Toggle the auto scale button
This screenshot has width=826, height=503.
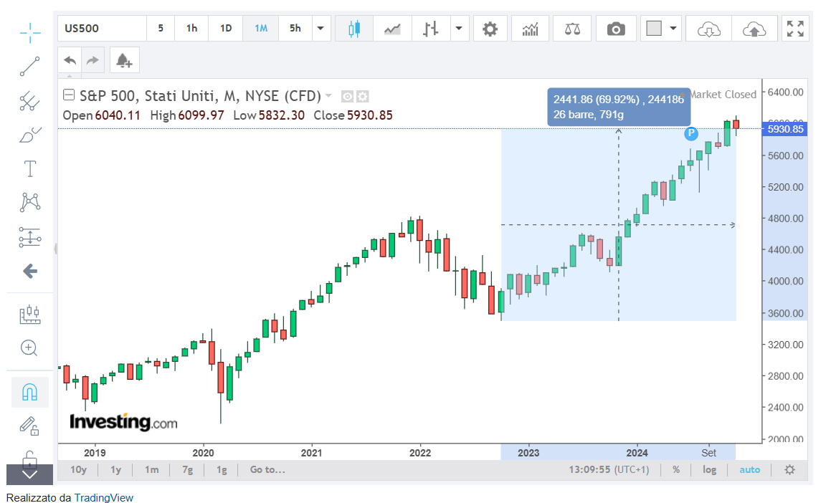[750, 469]
